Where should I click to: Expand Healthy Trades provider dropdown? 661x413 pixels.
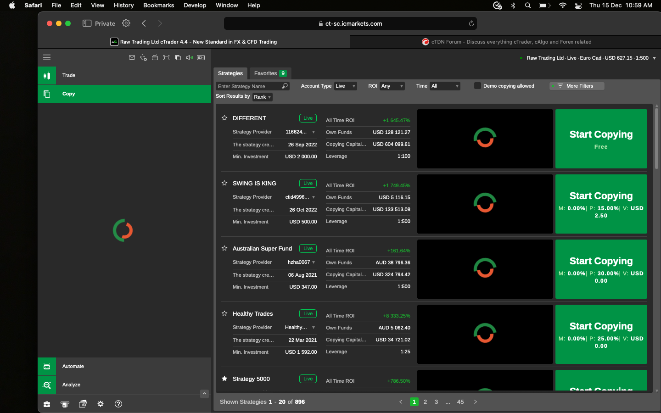[314, 327]
